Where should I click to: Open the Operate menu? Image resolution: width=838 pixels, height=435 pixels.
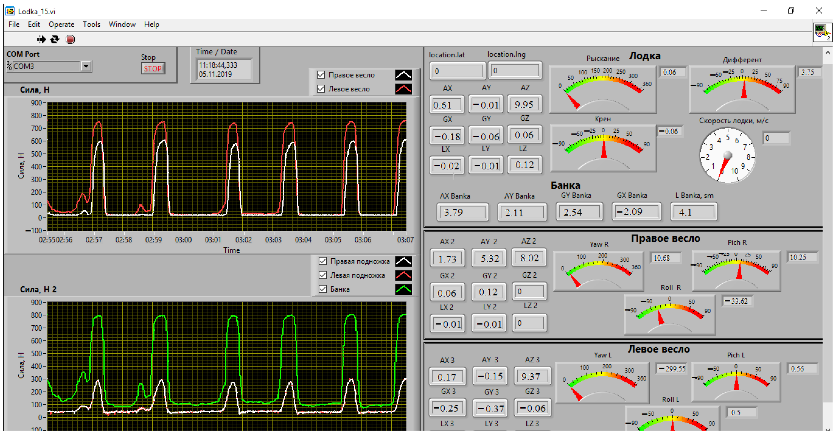coord(61,24)
